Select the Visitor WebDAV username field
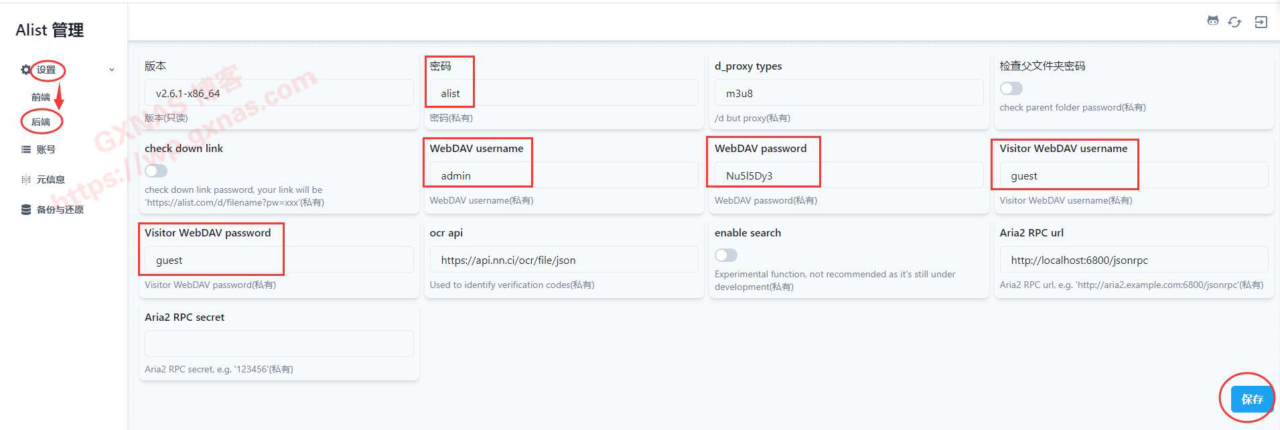The image size is (1280, 430). (1133, 175)
